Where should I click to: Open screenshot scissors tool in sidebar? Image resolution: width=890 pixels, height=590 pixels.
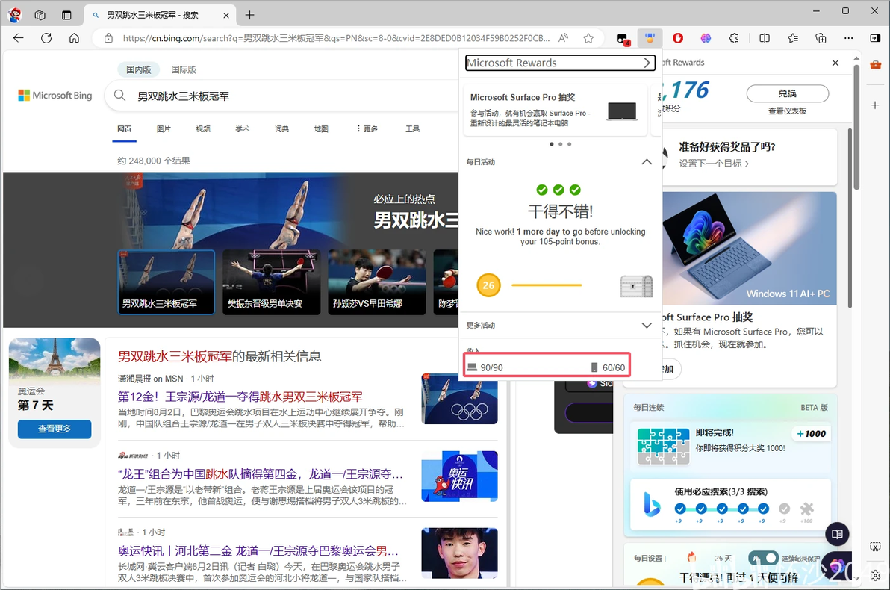(875, 546)
